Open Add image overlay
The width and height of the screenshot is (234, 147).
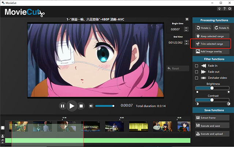pos(212,52)
